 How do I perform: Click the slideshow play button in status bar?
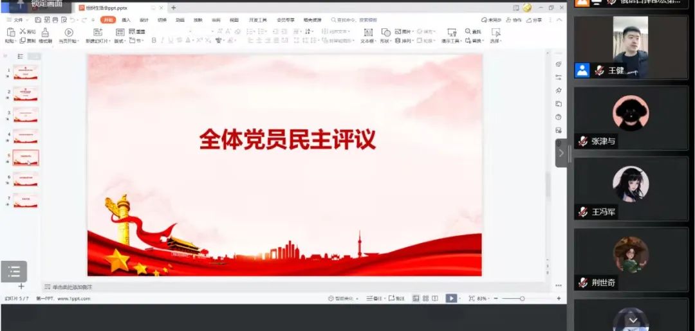coord(451,298)
